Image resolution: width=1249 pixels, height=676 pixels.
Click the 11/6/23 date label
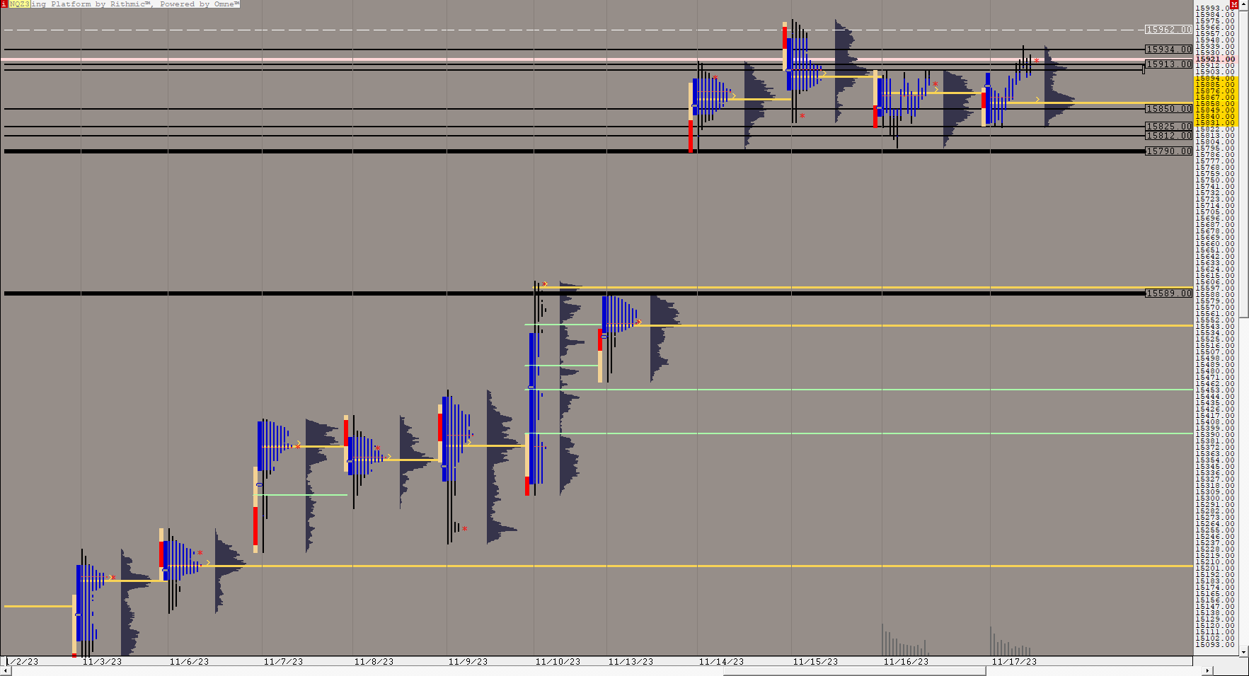pos(189,662)
